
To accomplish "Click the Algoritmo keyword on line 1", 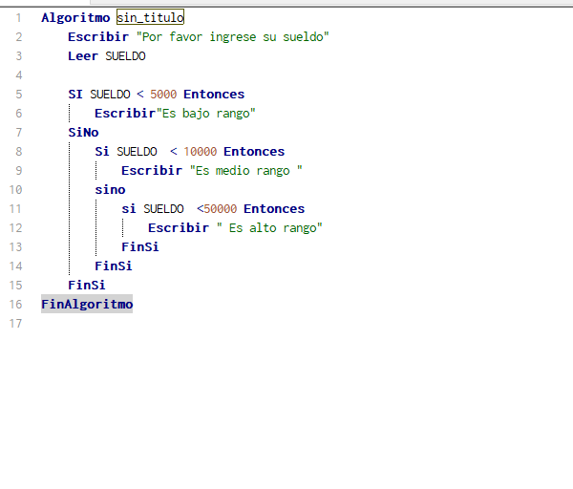I will click(74, 17).
